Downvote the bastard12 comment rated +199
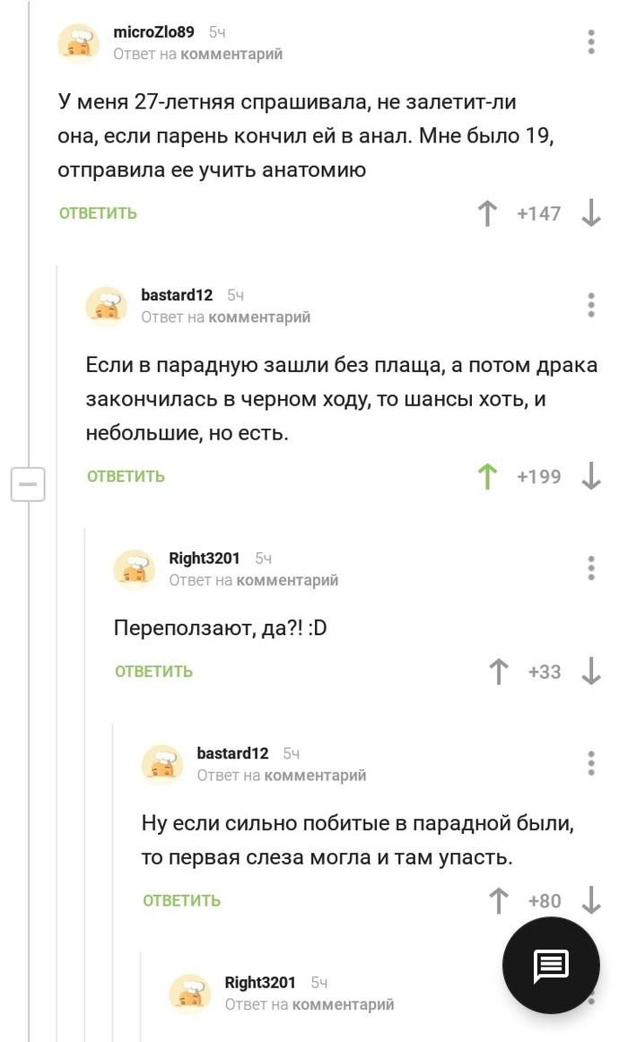The image size is (628, 1042). [591, 476]
